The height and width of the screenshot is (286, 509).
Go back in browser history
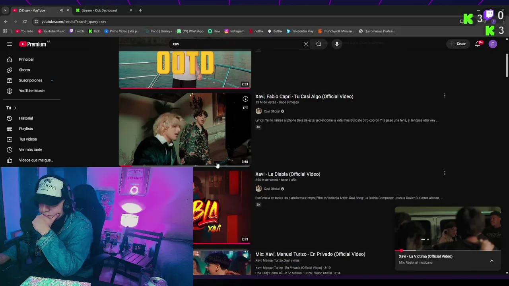(6, 21)
